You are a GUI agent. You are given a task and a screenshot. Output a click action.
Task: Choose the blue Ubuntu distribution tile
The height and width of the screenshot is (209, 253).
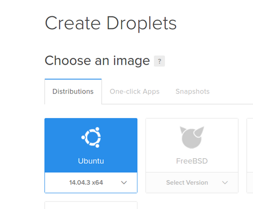pos(91,145)
